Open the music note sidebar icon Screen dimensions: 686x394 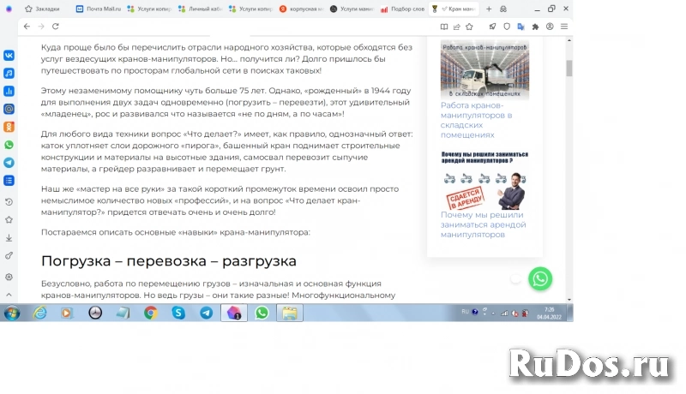9,74
